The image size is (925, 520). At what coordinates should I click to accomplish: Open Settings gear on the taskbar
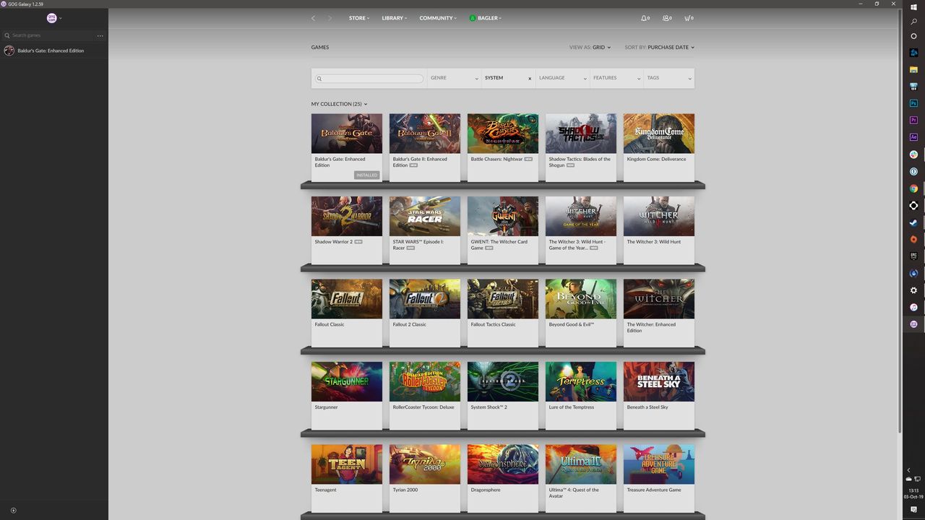tap(913, 290)
